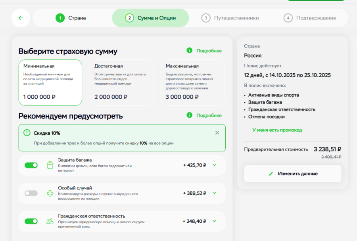Expand the Гражданская ответственность details chevron
The height and width of the screenshot is (241, 357).
[x=215, y=221]
